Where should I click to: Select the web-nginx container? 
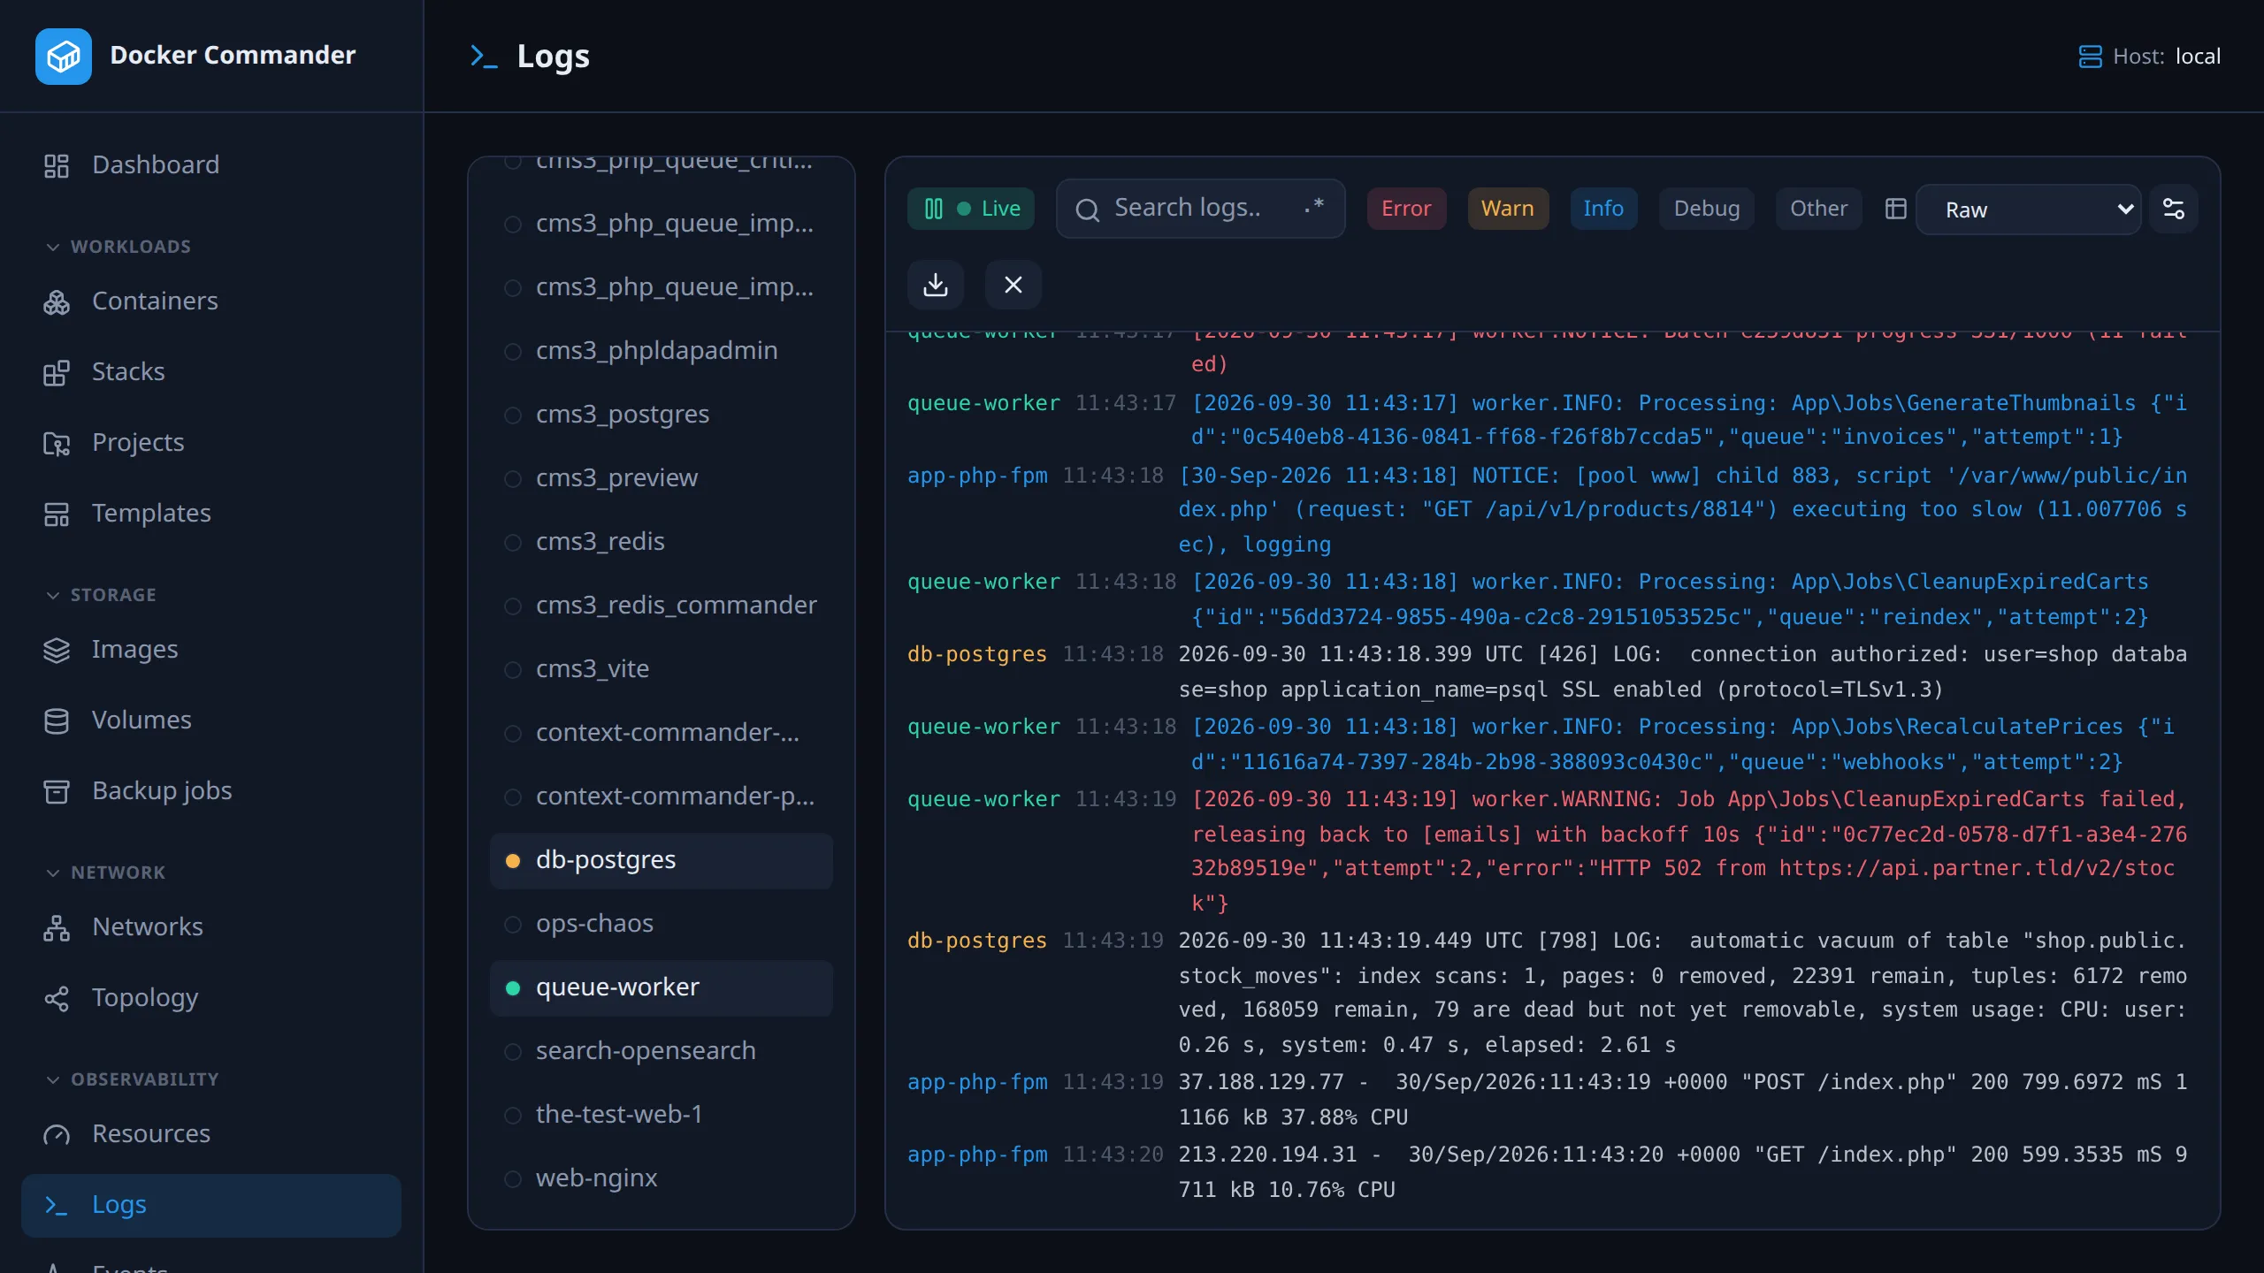click(662, 1178)
